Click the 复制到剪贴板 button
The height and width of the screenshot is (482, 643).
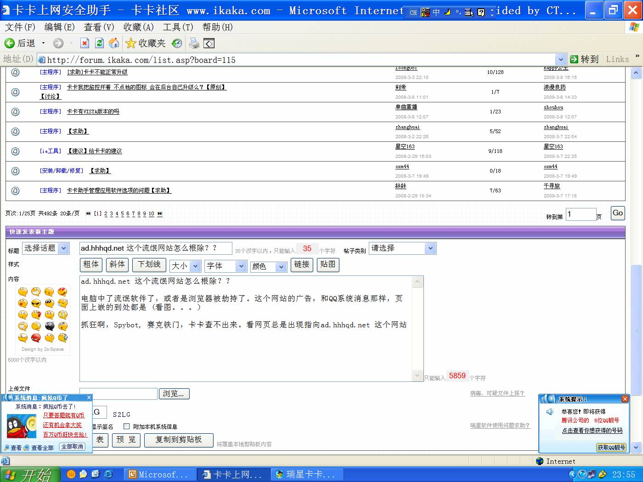coord(179,440)
